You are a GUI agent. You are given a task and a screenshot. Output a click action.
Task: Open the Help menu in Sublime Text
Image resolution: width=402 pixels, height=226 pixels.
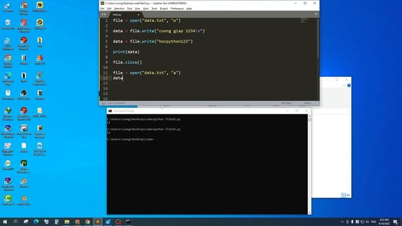(x=189, y=8)
